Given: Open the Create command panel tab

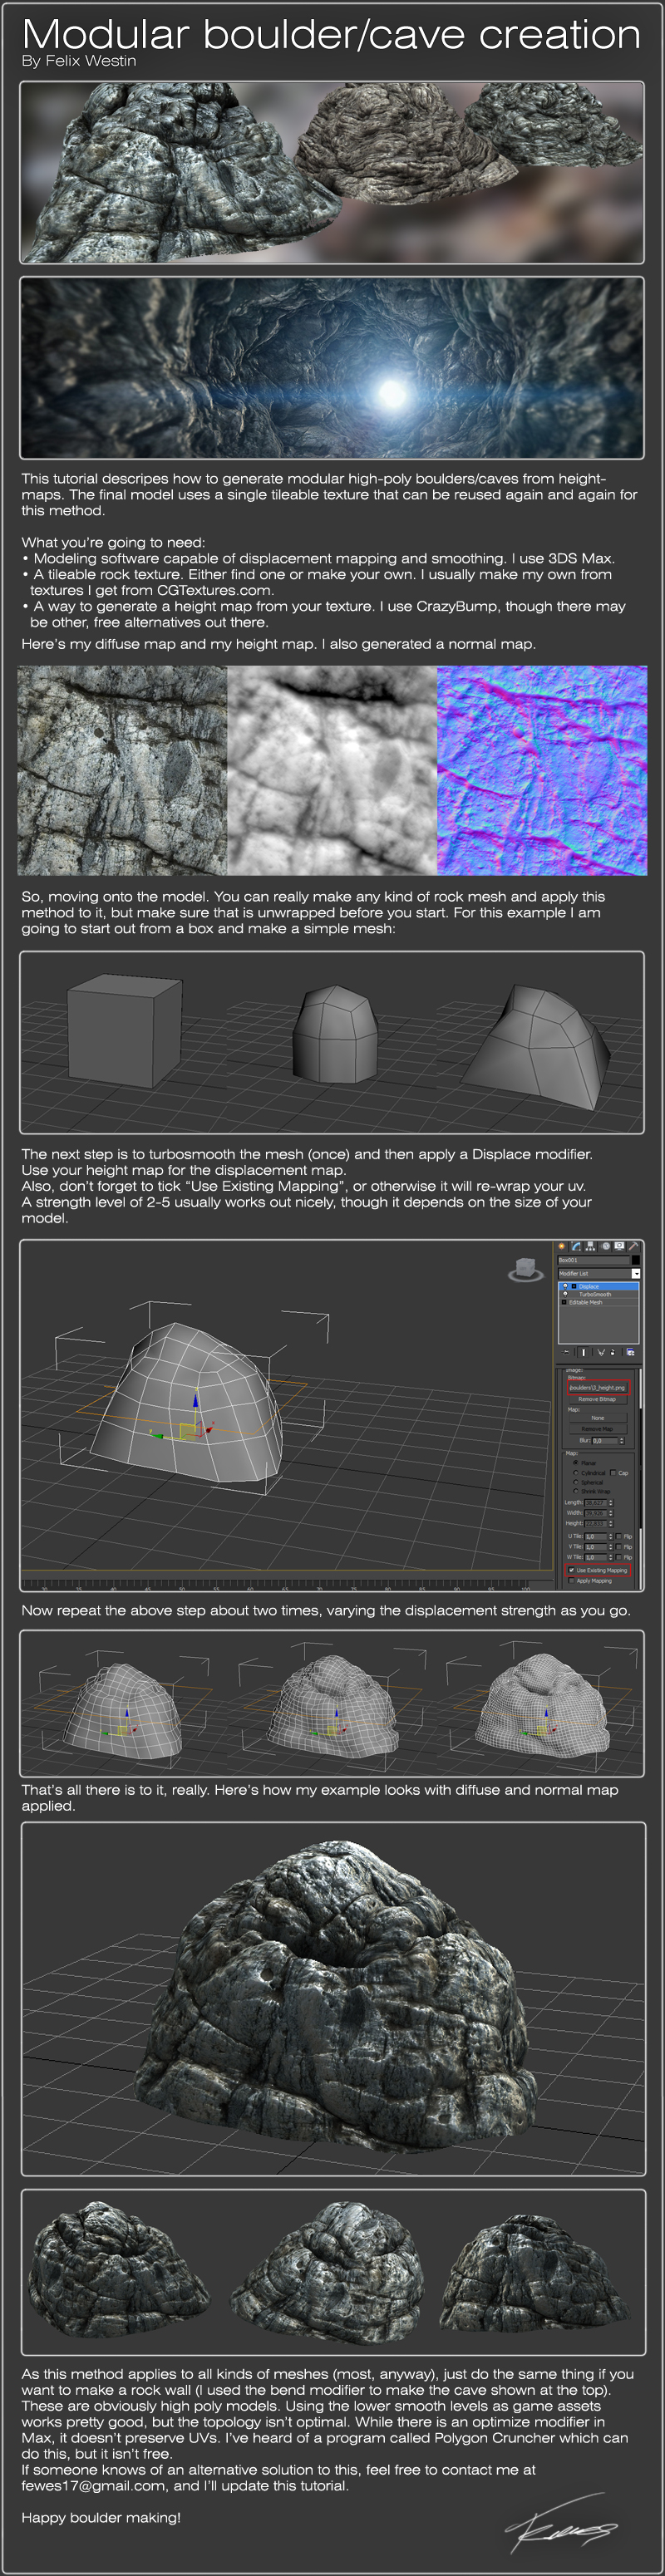Looking at the screenshot, I should point(562,1246).
